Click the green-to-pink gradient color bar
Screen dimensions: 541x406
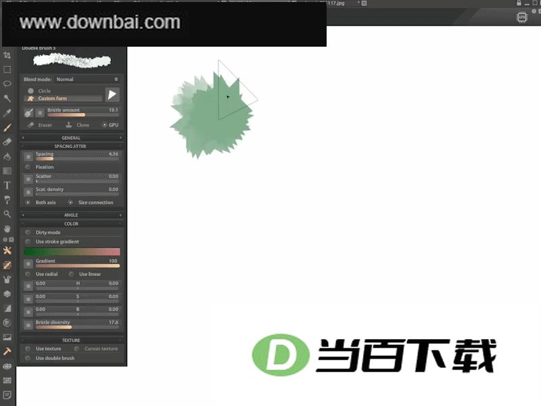(72, 252)
